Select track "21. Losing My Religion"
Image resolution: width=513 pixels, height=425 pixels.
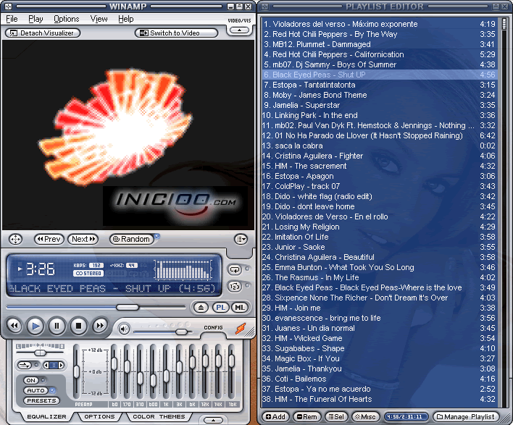(x=380, y=227)
